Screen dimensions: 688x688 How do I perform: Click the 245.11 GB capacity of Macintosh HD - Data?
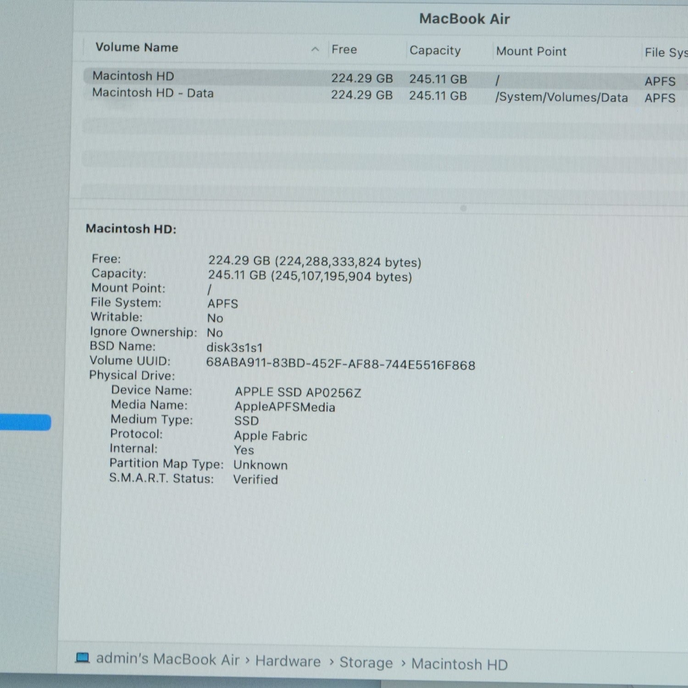coord(438,95)
